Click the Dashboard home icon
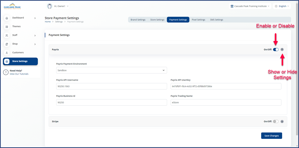 tap(7, 18)
